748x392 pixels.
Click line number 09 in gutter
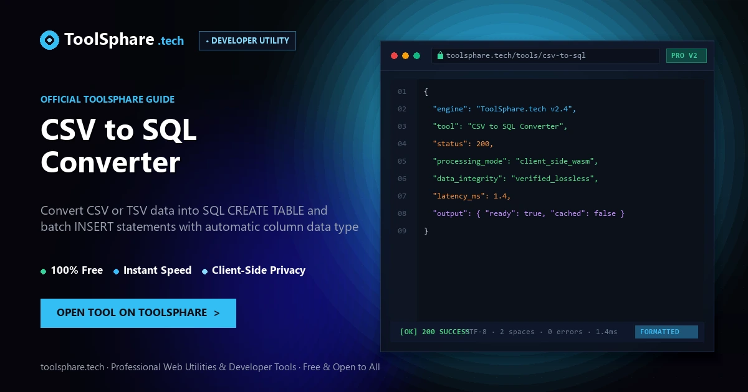[402, 231]
